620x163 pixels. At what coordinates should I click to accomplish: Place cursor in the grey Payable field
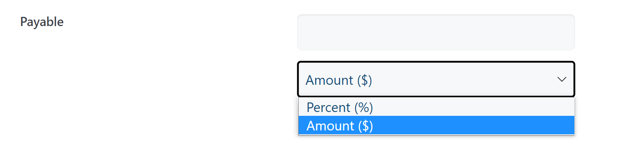pyautogui.click(x=436, y=33)
